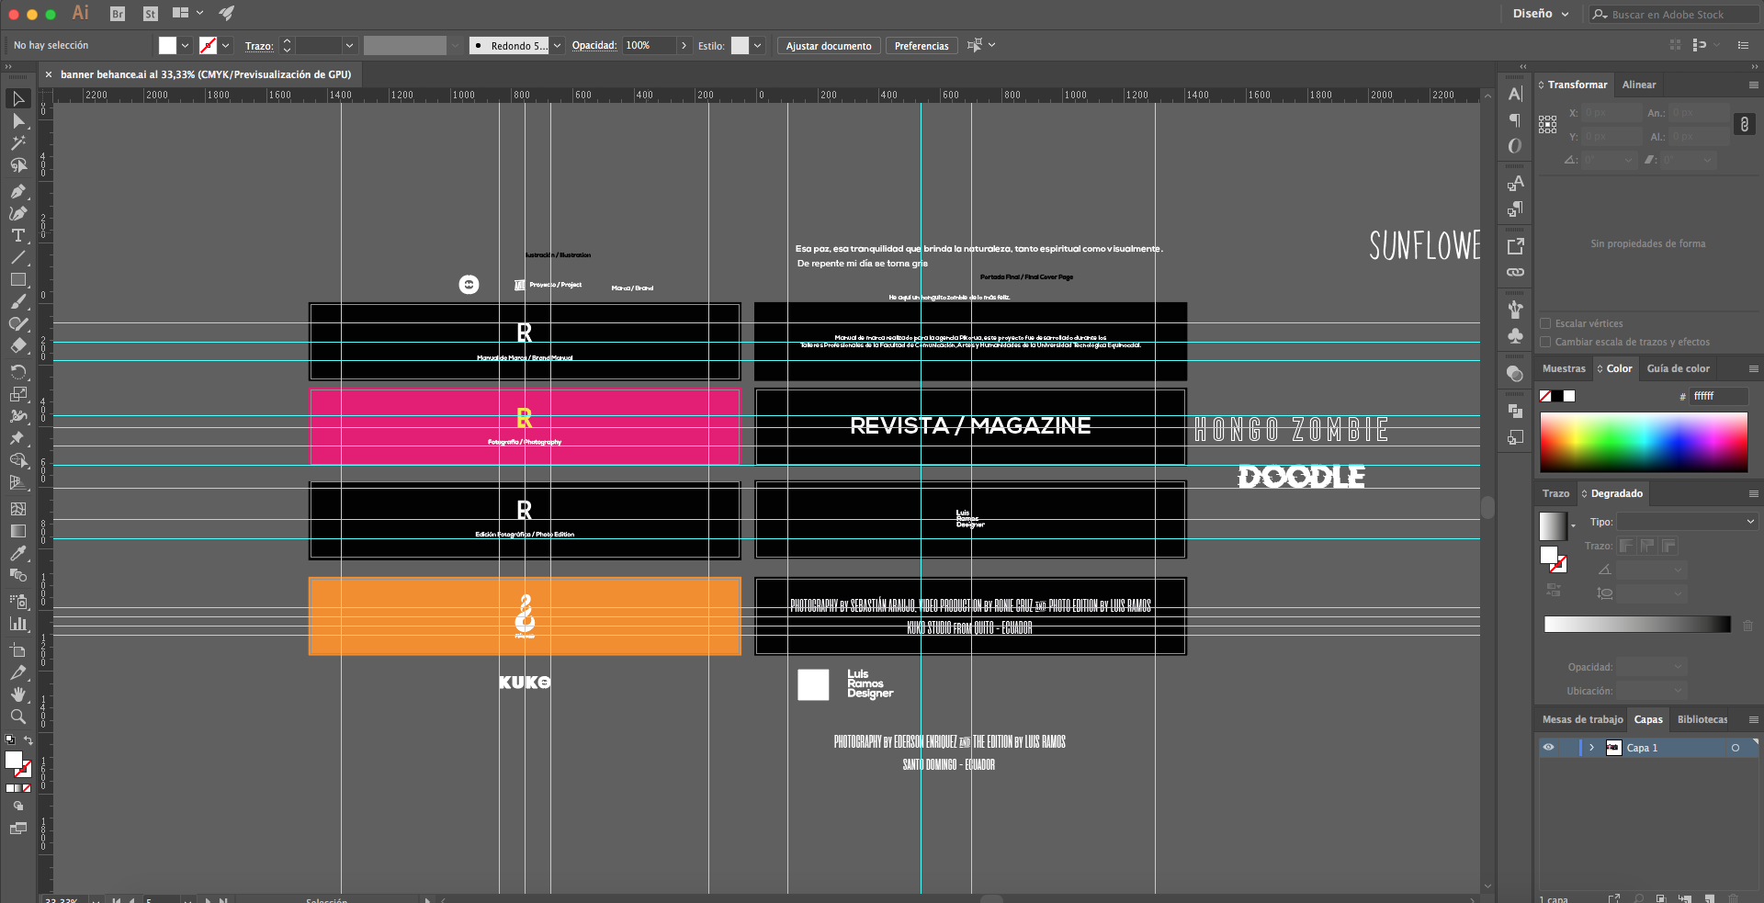
Task: Open the Paragraph panel icon
Action: click(x=1515, y=119)
